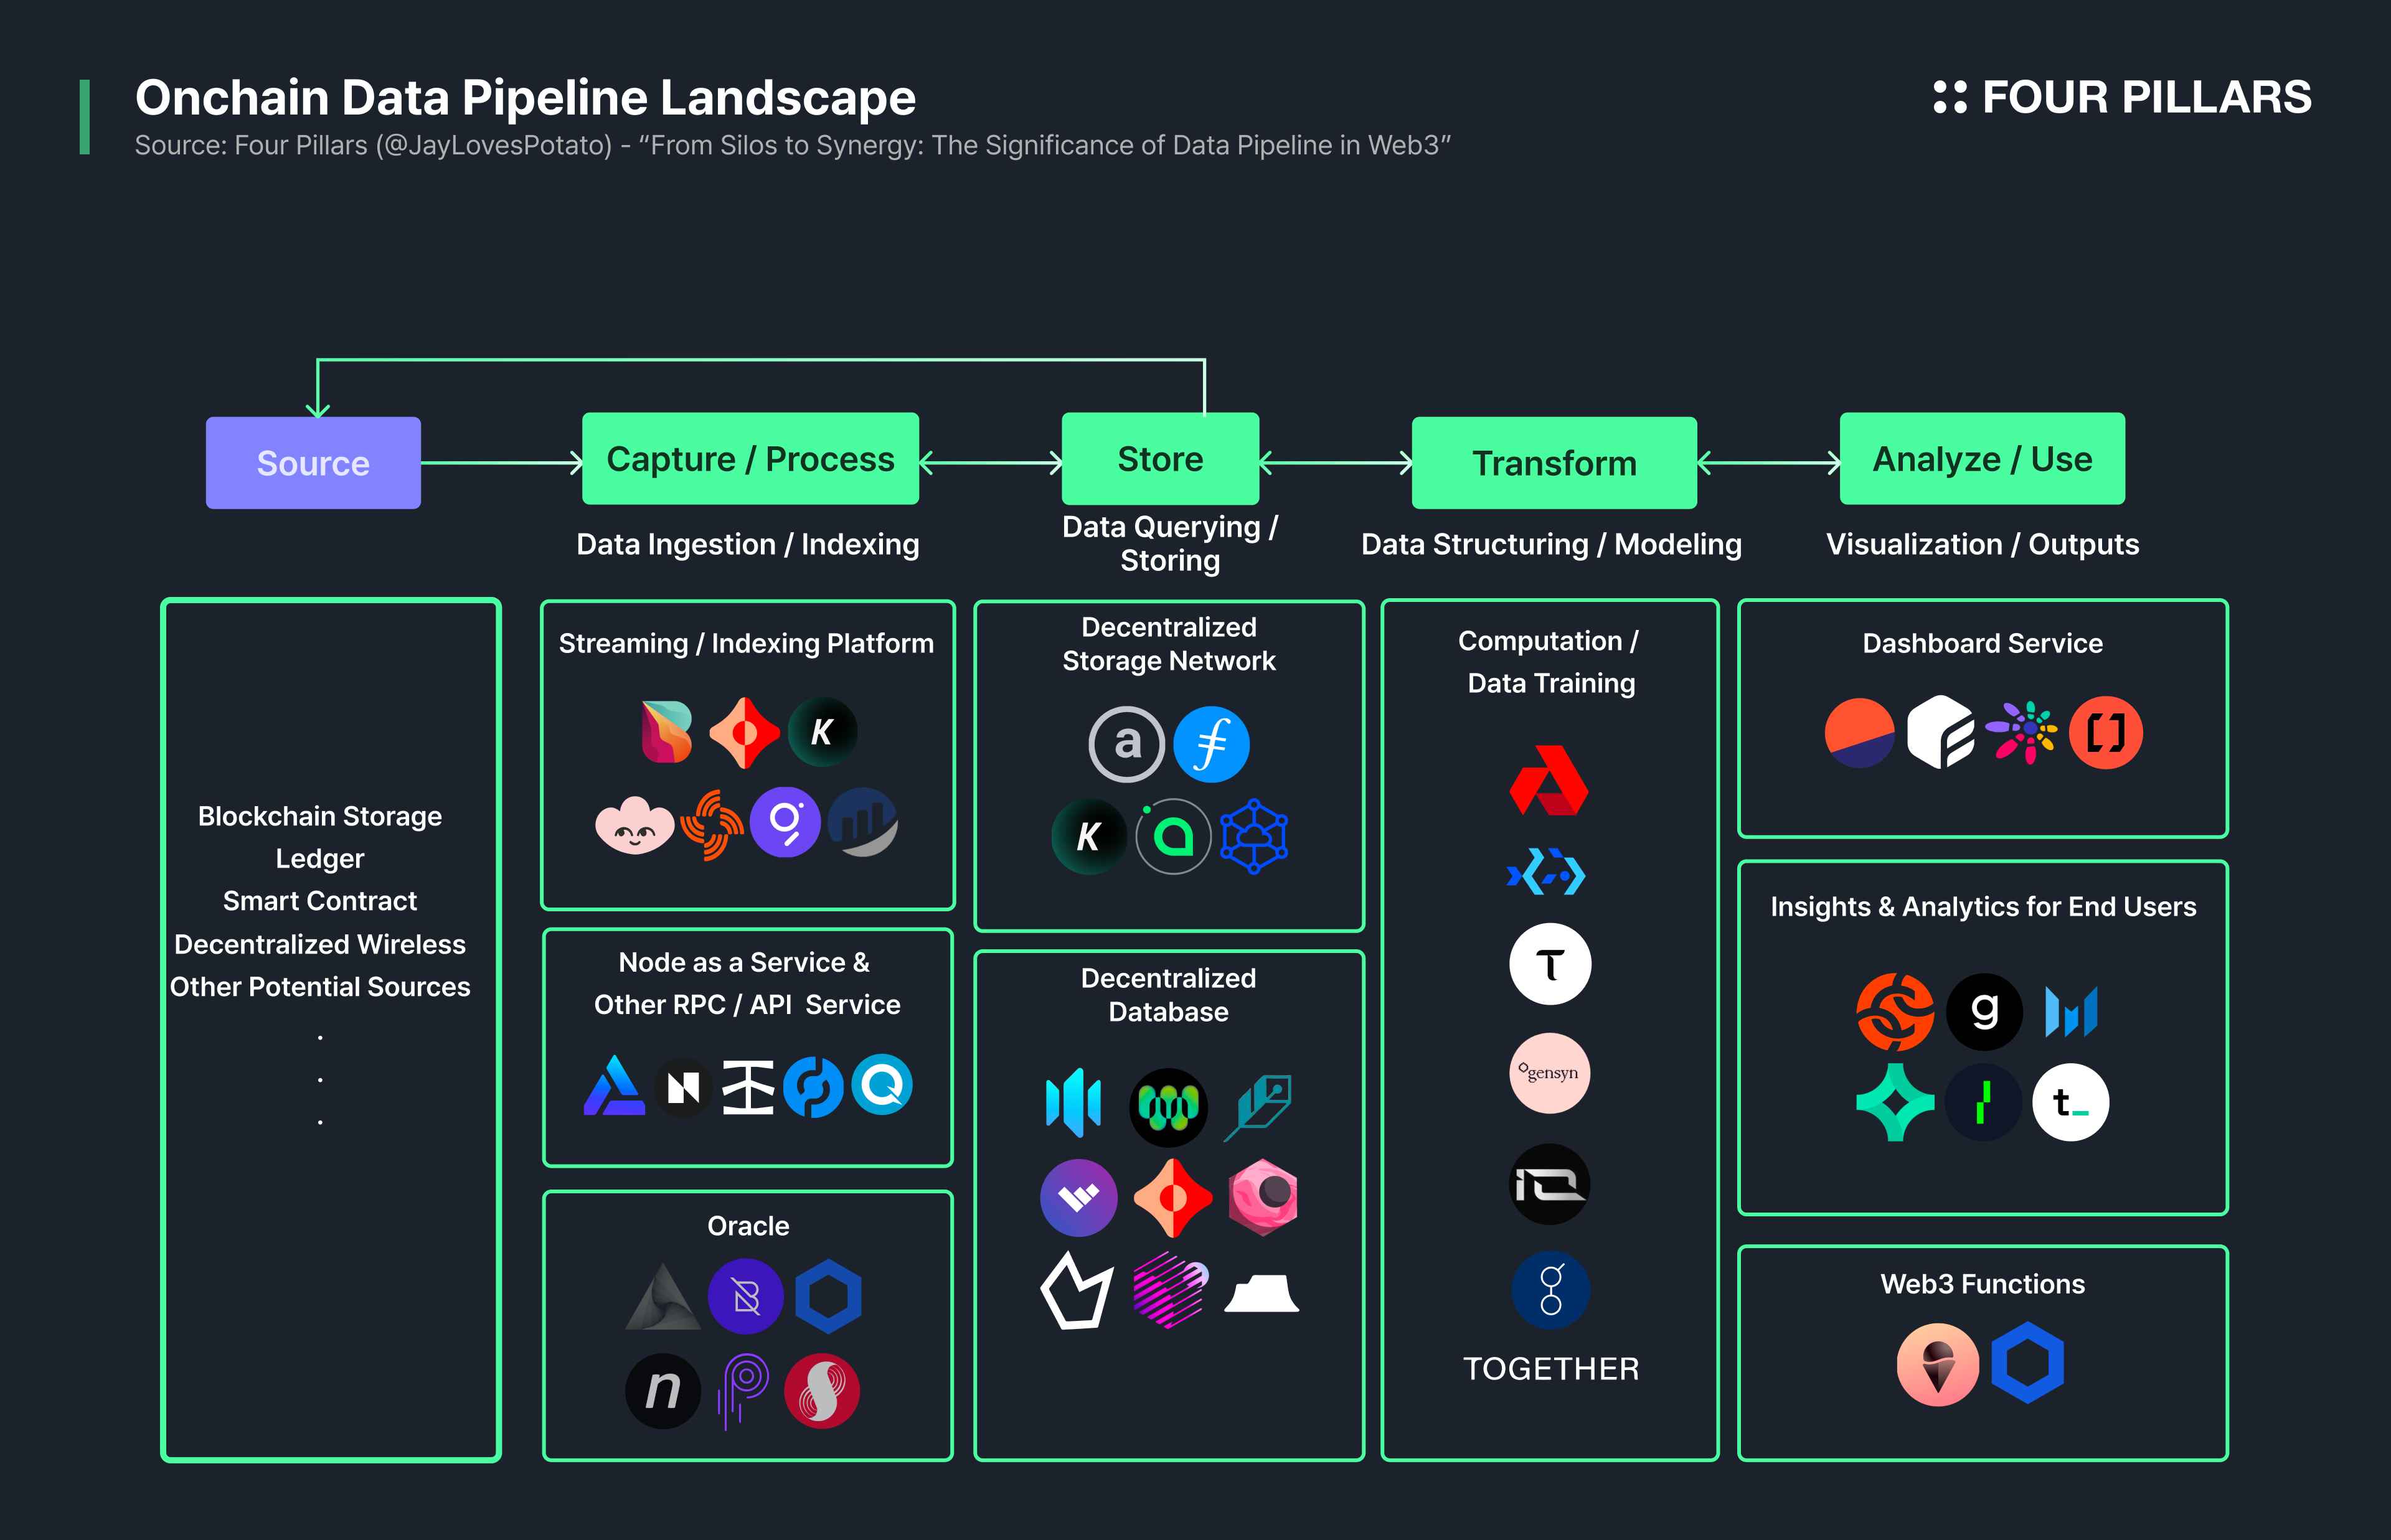Click the Capture / Process stage box
Image resolution: width=2391 pixels, height=1540 pixels.
[x=750, y=459]
